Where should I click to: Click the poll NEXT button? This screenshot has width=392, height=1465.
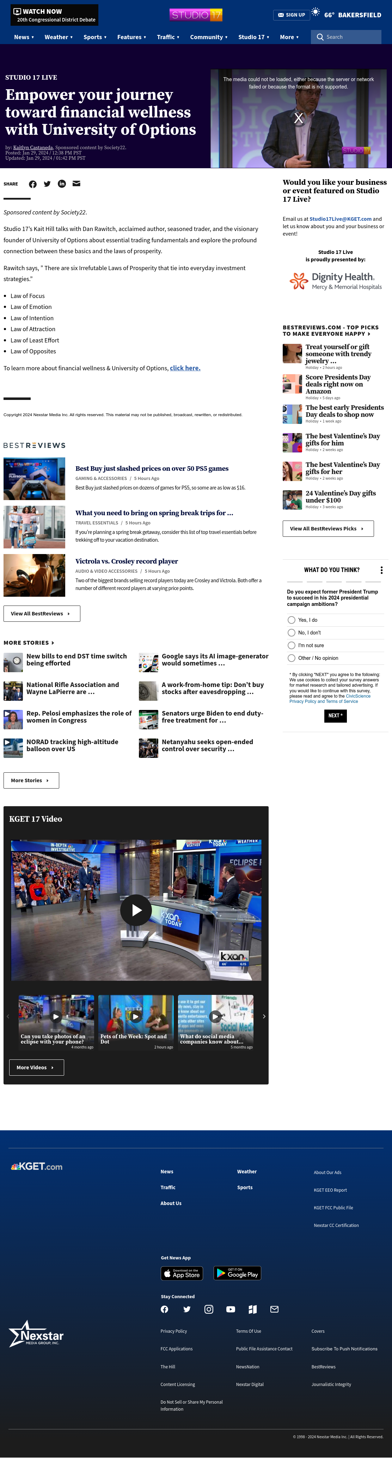coord(335,716)
